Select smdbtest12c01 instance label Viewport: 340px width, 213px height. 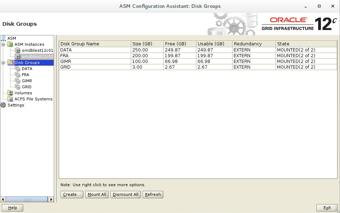coord(38,50)
